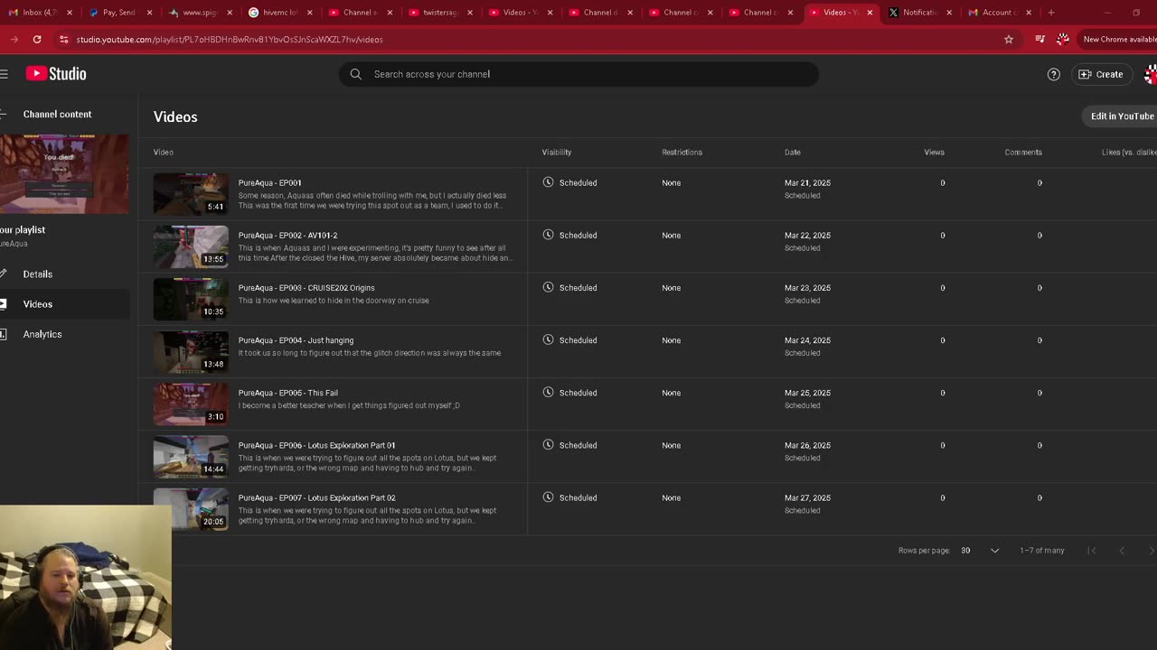
Task: Click scheduled clock icon for EP002 - AV101-2
Action: [548, 235]
